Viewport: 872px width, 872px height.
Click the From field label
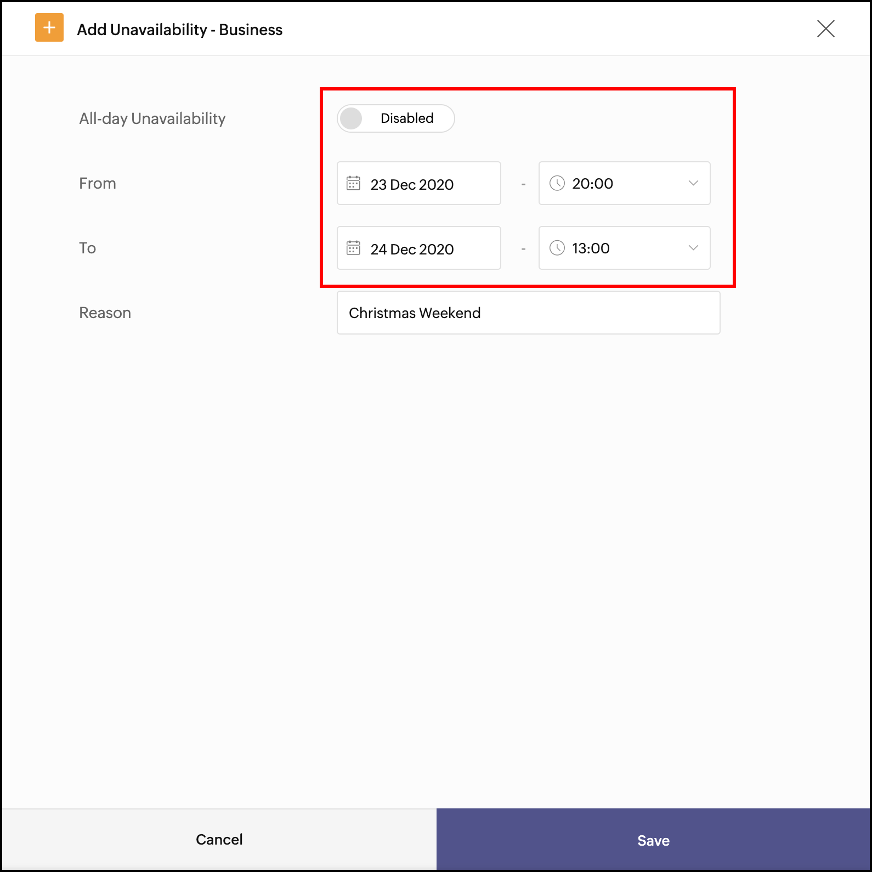pos(98,183)
